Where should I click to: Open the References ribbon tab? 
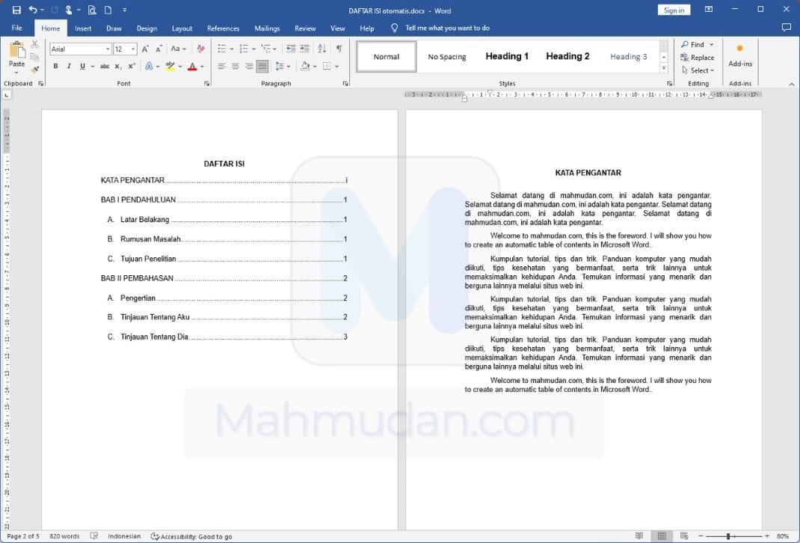tap(223, 28)
